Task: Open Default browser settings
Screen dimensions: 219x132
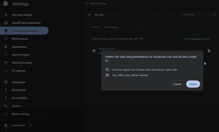Action: (x=22, y=62)
